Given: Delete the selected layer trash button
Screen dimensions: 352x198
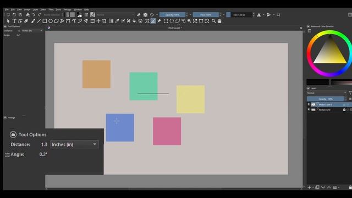Looking at the screenshot, I should (350, 187).
